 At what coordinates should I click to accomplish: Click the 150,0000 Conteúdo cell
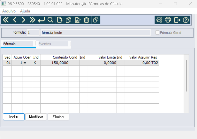tap(54, 63)
